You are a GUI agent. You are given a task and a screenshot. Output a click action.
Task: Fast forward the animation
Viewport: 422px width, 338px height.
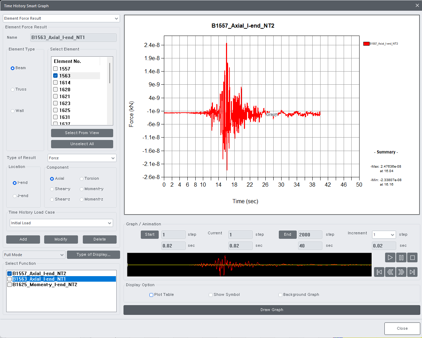pos(401,272)
